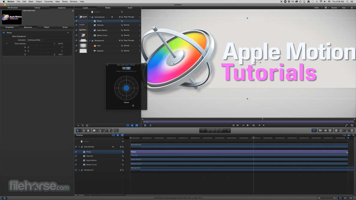Click the Speed slider in Throw HUD
356x200 pixels.
126,106
